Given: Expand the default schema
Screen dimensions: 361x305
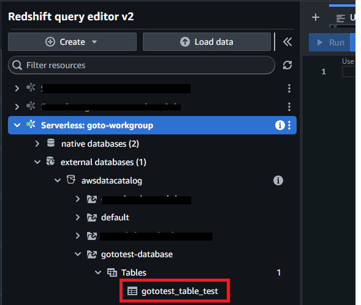Looking at the screenshot, I should (78, 217).
